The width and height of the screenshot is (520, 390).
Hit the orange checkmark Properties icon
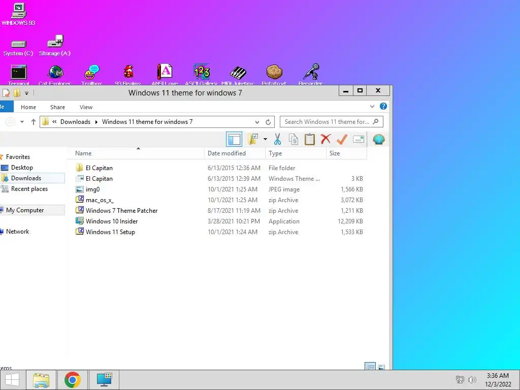click(x=342, y=139)
